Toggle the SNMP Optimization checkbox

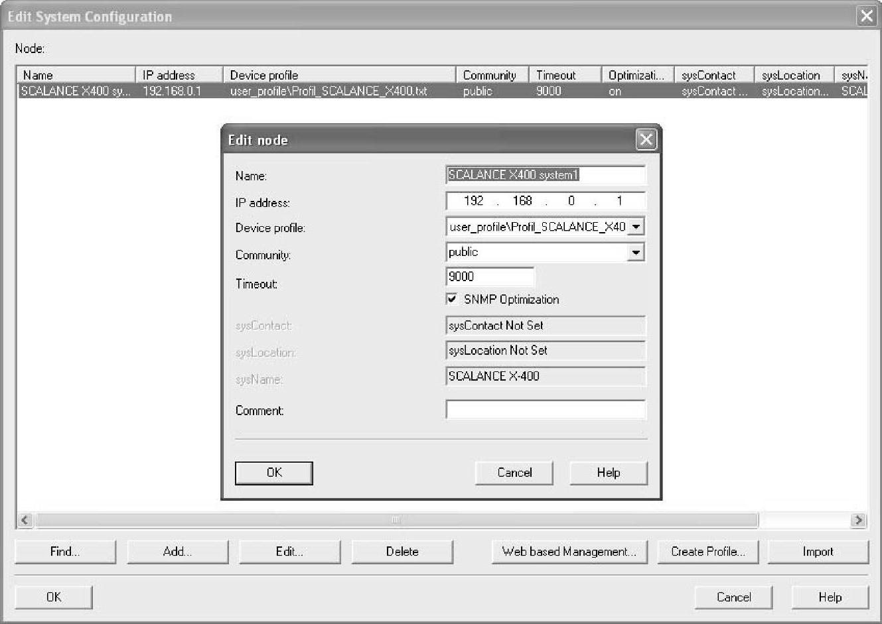click(x=452, y=299)
